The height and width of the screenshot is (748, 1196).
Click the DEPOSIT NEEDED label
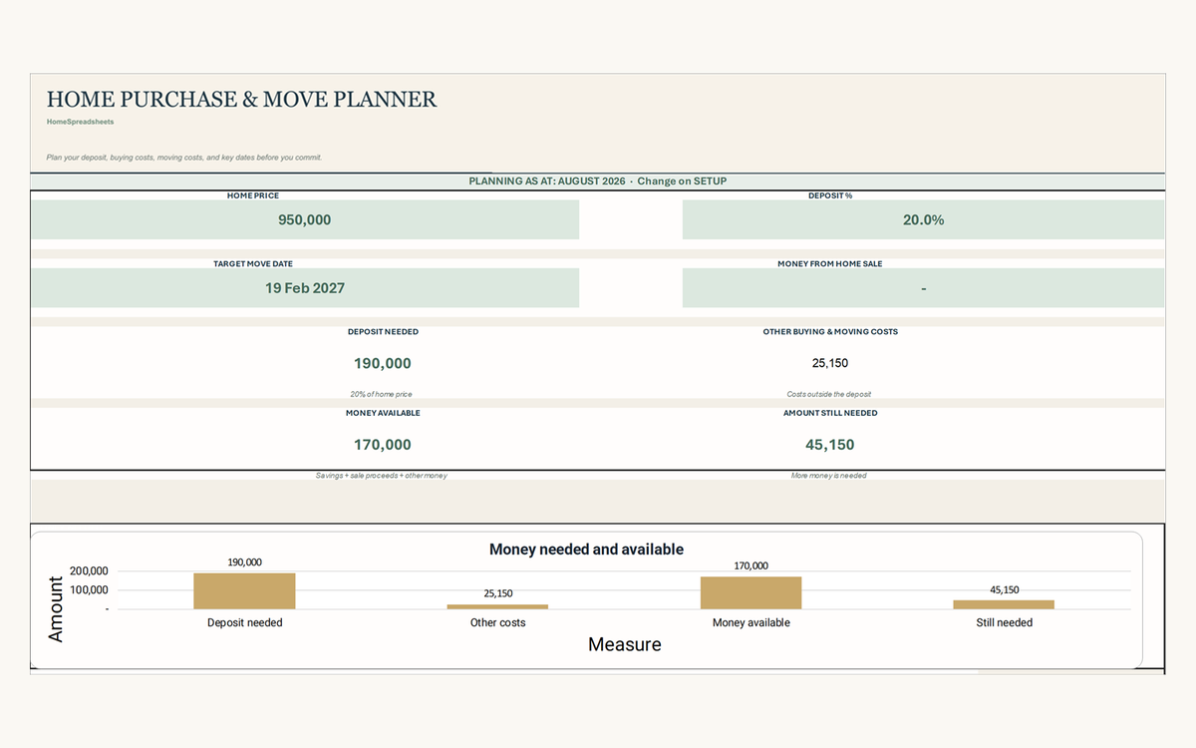383,332
